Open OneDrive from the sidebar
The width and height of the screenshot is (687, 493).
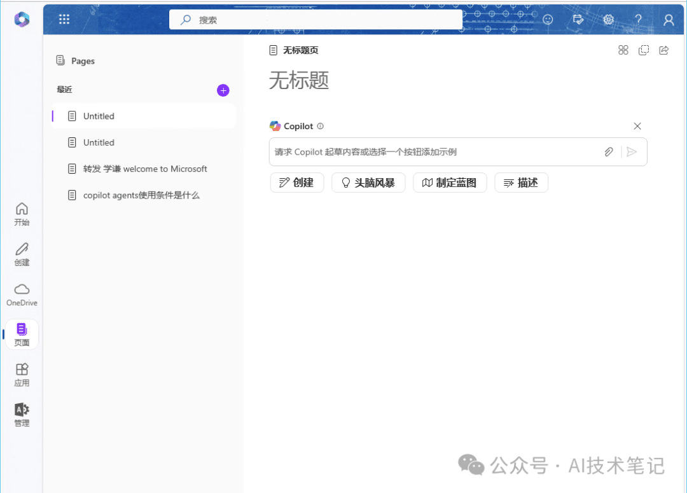click(x=22, y=295)
